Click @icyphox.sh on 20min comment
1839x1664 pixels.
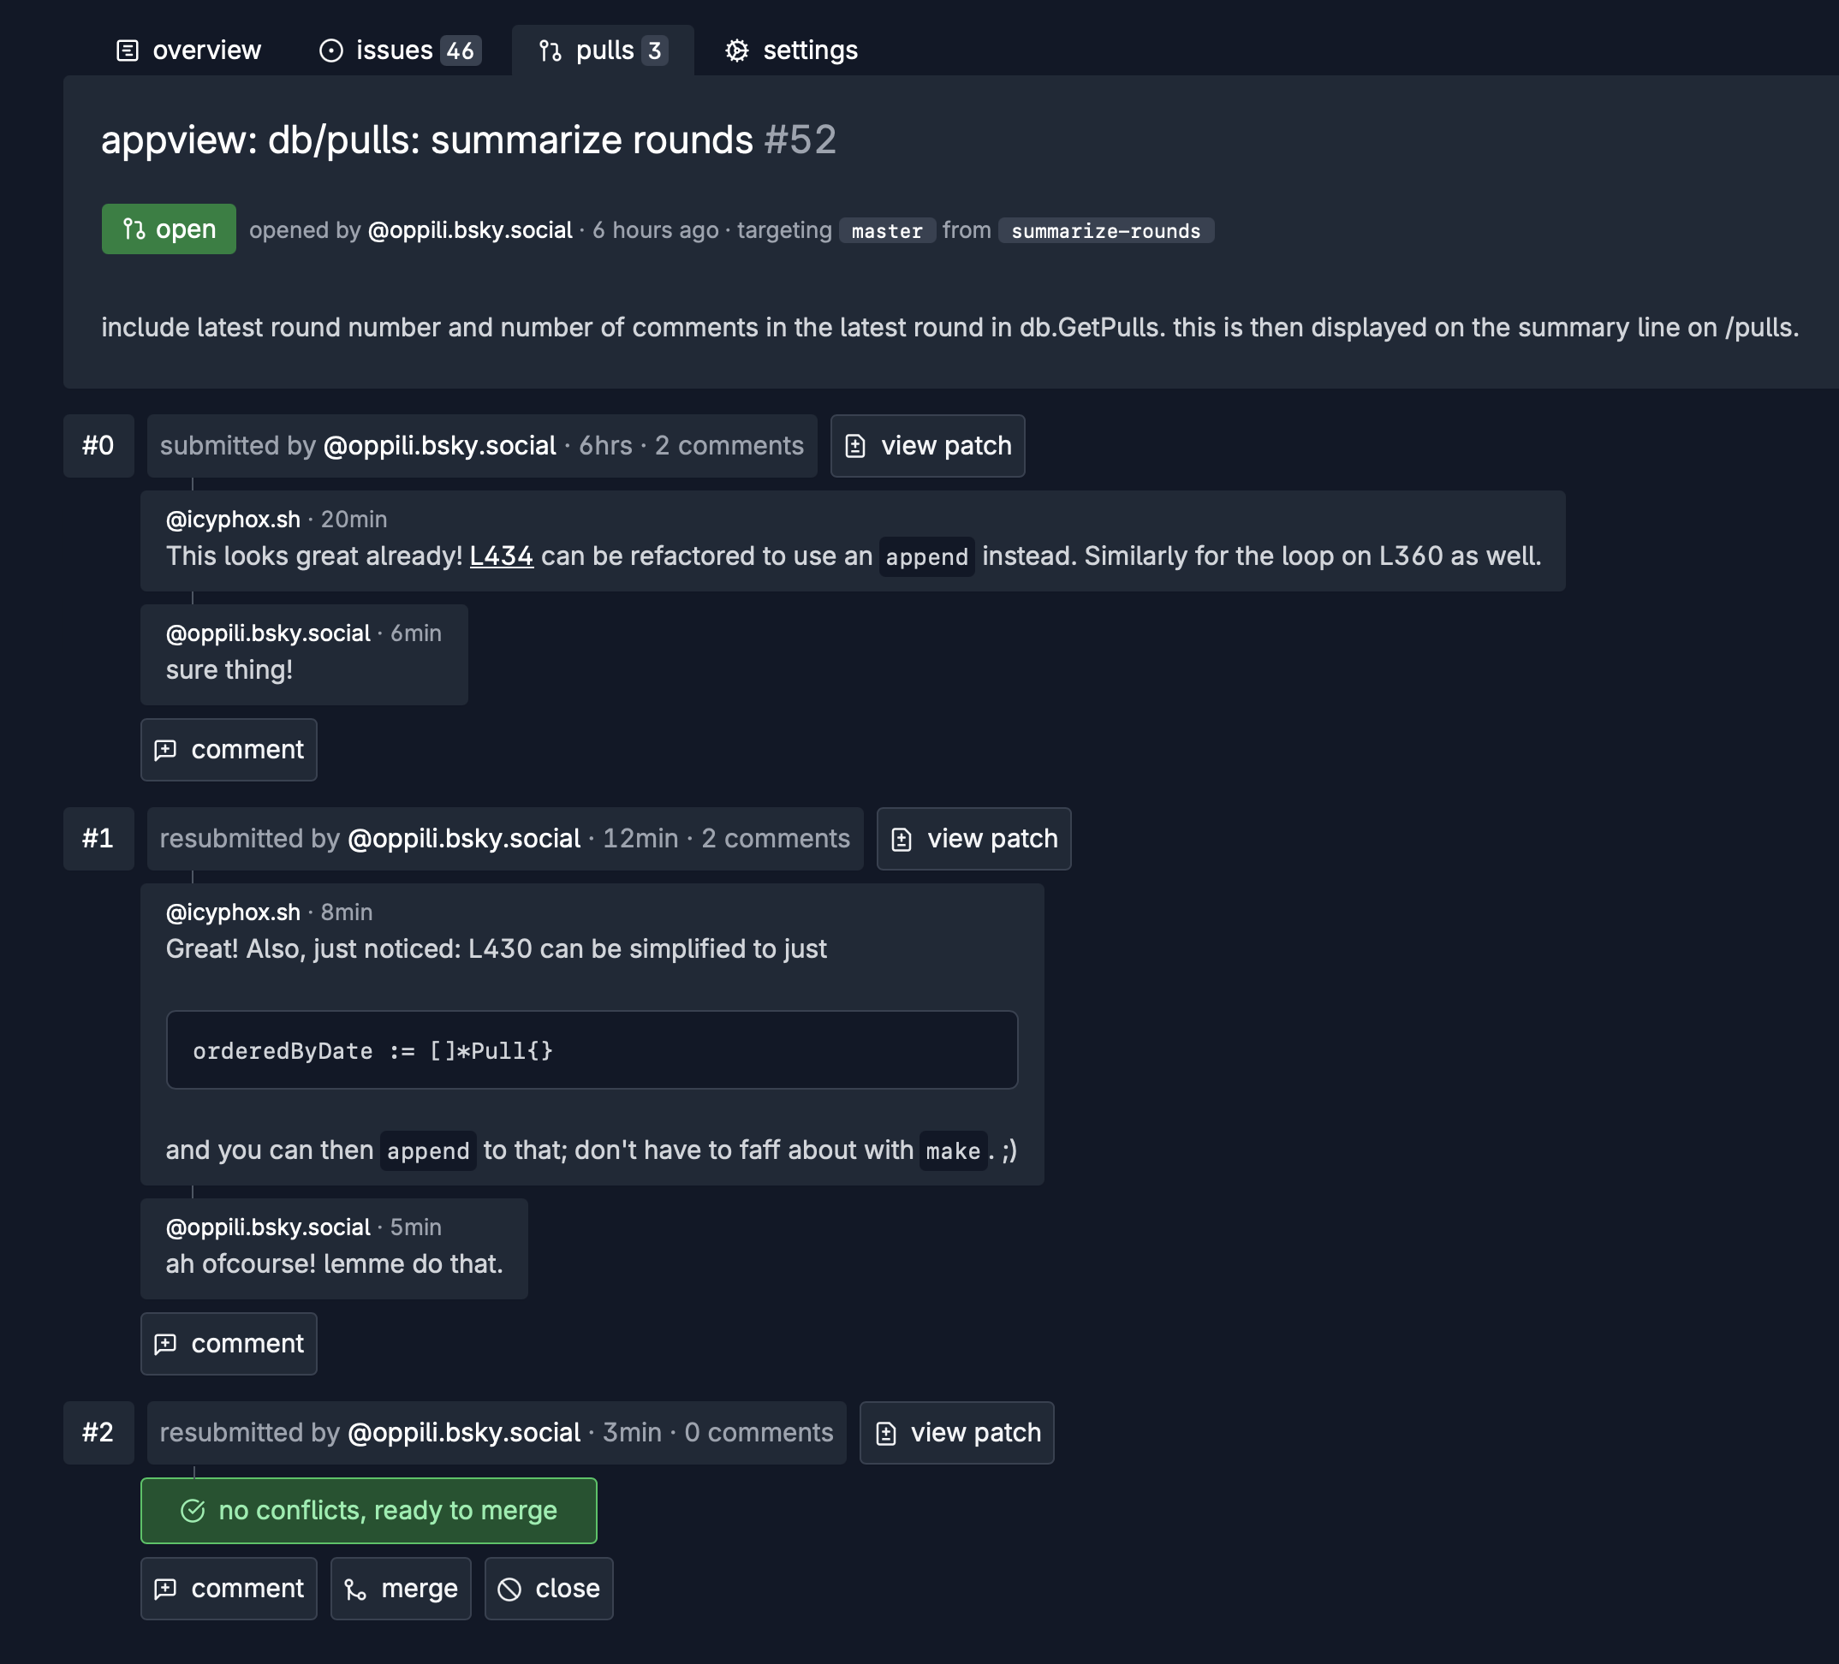point(233,519)
